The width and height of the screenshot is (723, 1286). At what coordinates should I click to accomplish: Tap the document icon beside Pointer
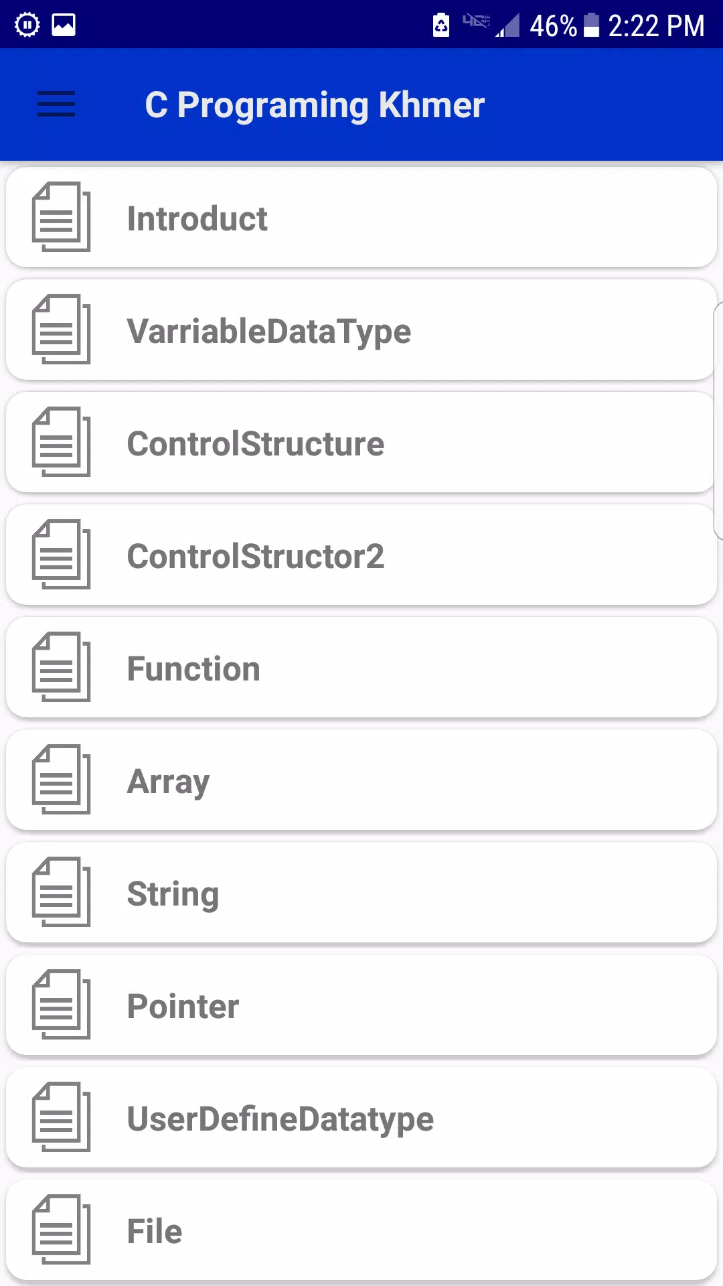coord(61,1005)
